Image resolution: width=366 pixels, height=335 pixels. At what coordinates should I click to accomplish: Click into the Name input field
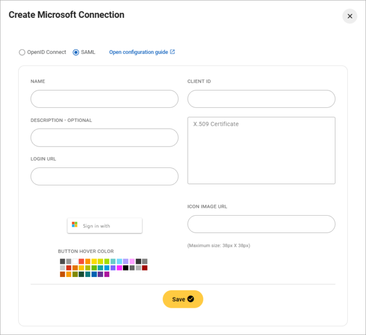pyautogui.click(x=105, y=99)
